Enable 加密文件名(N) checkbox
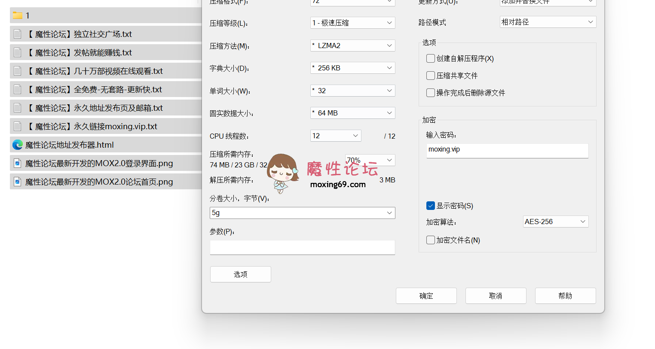This screenshot has width=655, height=349. 431,240
